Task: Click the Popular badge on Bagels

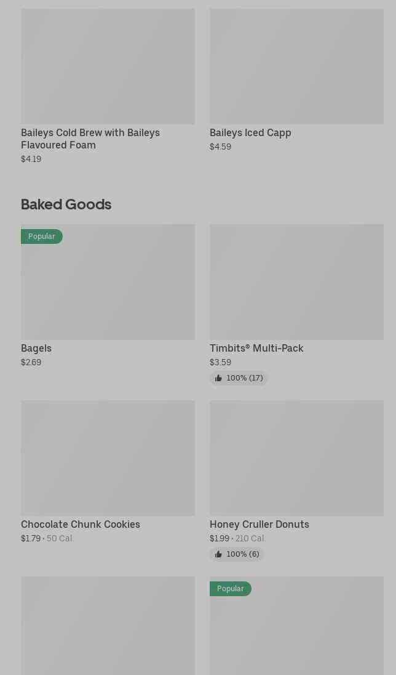Action: pyautogui.click(x=42, y=236)
